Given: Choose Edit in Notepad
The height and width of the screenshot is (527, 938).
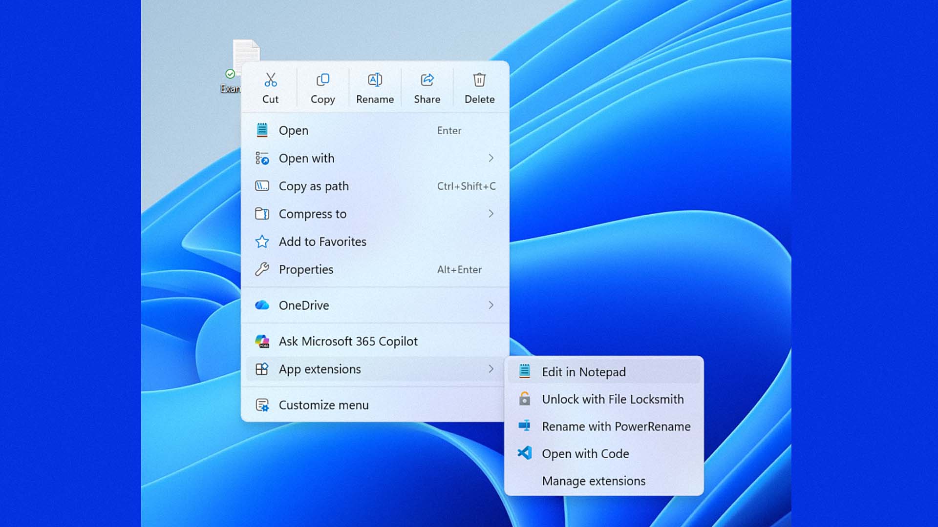Looking at the screenshot, I should coord(604,372).
